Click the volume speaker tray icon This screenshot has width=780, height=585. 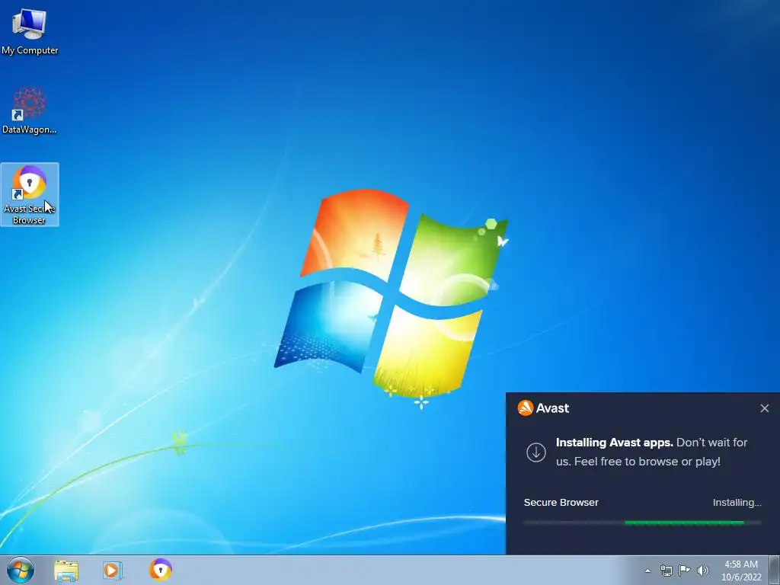pyautogui.click(x=703, y=571)
